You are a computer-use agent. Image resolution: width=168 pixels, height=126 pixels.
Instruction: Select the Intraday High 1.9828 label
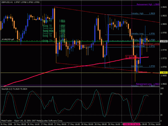(143, 13)
